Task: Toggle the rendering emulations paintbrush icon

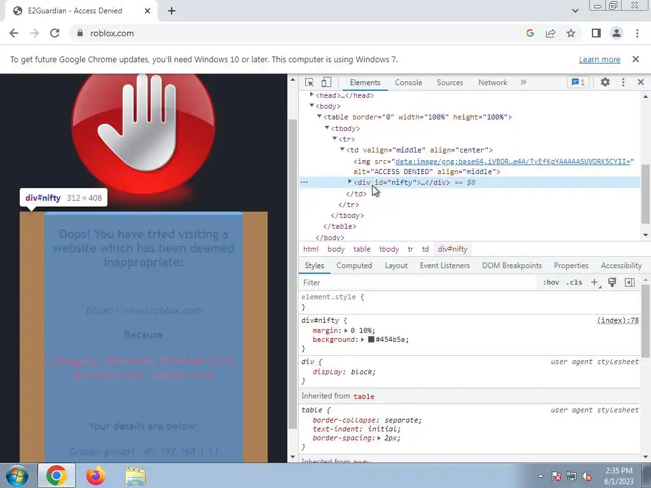Action: tap(612, 283)
